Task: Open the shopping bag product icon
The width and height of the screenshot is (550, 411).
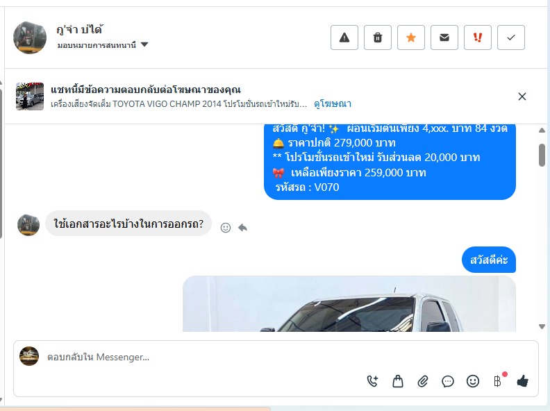Action: [398, 381]
